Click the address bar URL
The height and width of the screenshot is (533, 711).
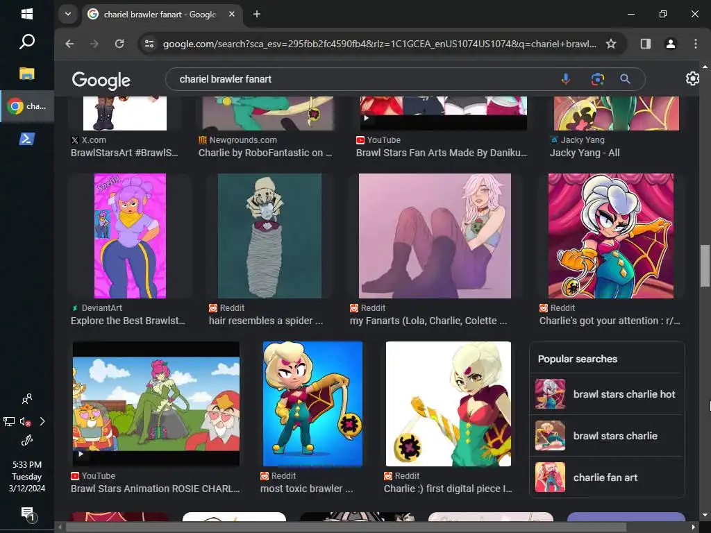click(x=380, y=44)
